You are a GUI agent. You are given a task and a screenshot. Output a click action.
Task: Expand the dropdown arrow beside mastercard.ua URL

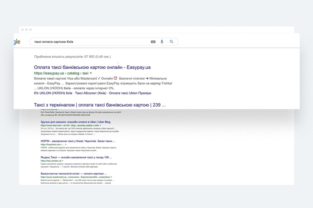point(111,177)
